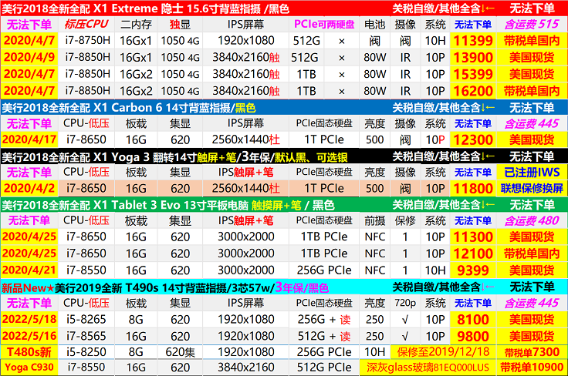Select the 2020/4/9 date cell
Viewport: 568px width, 376px height.
pos(29,58)
